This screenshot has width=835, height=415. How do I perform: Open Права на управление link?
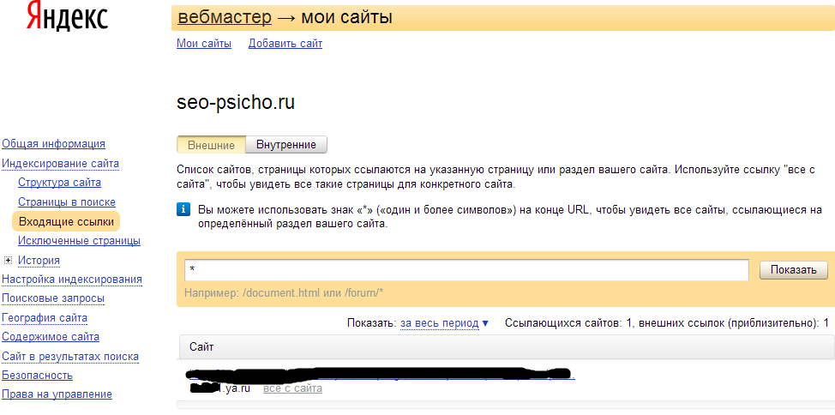click(x=57, y=394)
